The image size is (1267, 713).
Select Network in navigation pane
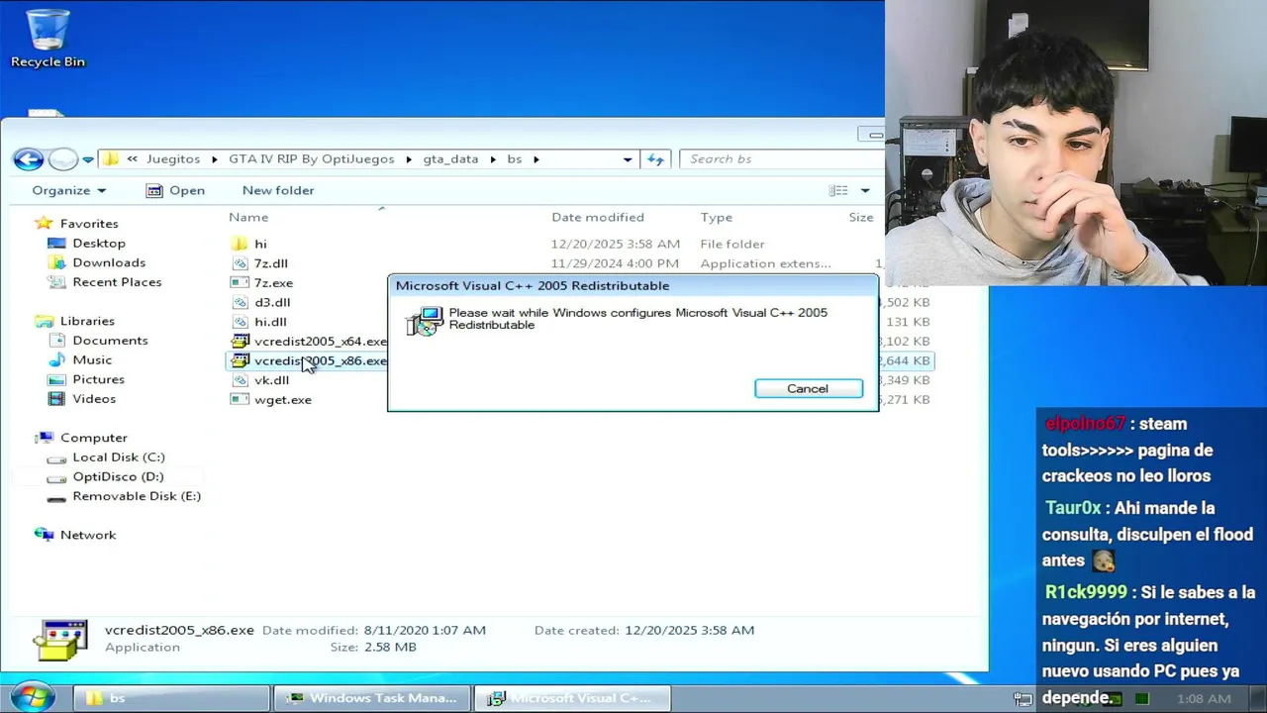tap(88, 535)
